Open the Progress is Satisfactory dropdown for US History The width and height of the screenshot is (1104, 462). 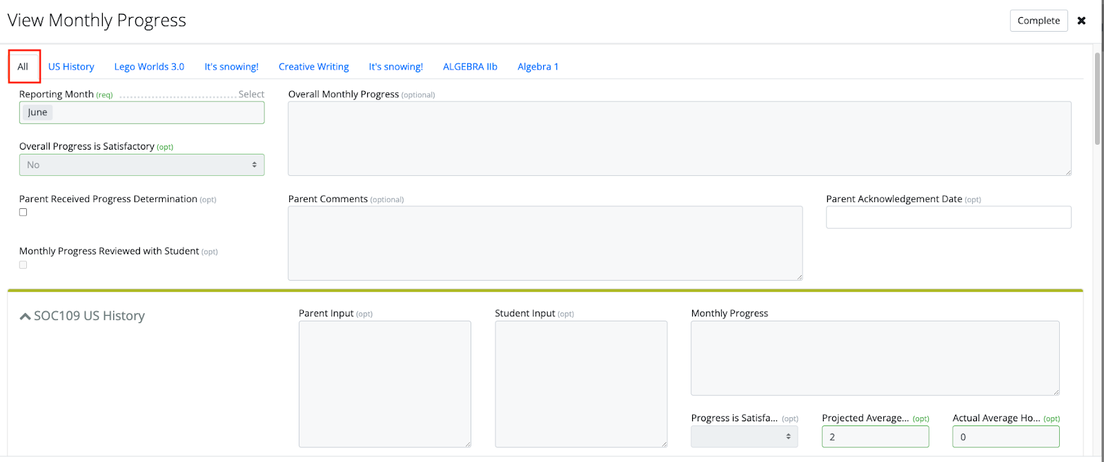pos(745,436)
